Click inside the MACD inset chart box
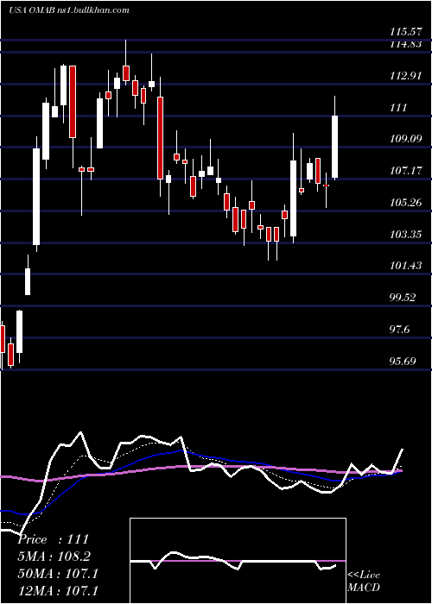432x604 pixels. click(x=238, y=561)
